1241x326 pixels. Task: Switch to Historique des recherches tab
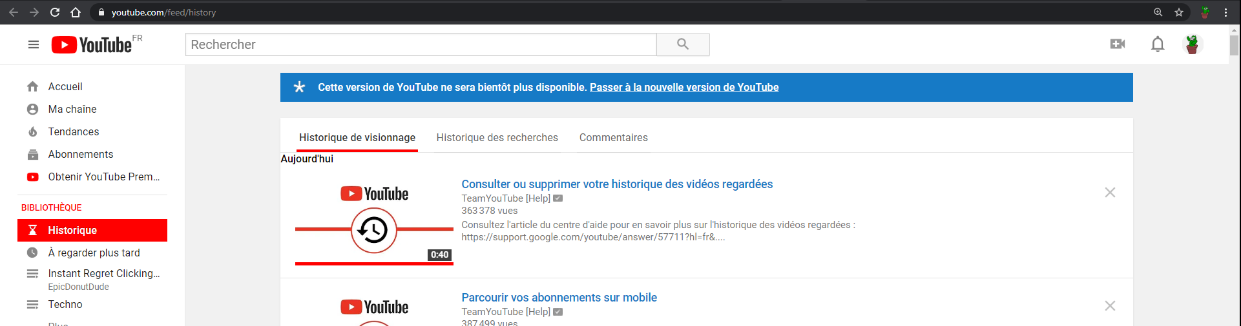(x=497, y=138)
